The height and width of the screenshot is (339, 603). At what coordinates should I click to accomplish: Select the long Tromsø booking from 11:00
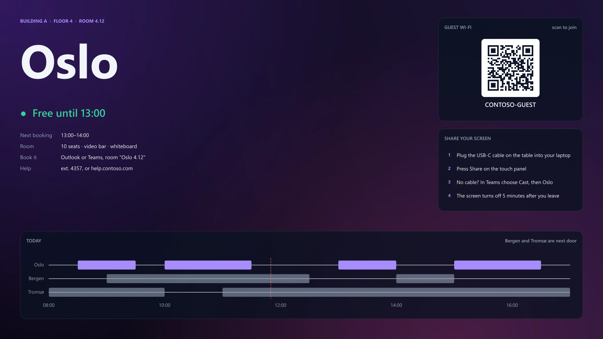pos(396,292)
